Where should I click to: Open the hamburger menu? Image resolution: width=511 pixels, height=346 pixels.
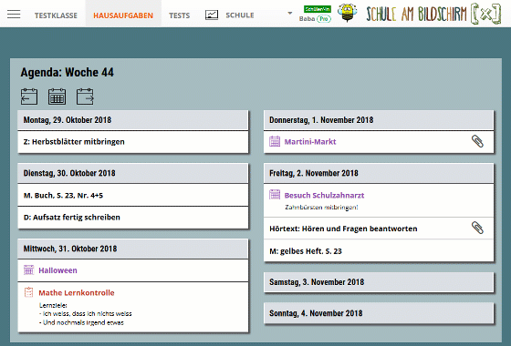click(14, 15)
